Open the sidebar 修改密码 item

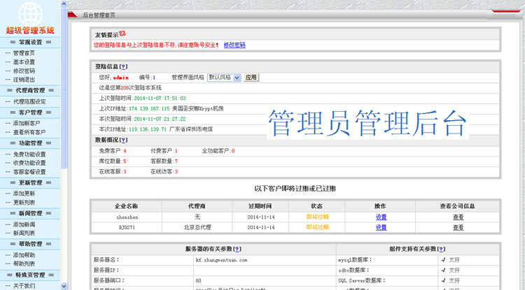tap(24, 71)
